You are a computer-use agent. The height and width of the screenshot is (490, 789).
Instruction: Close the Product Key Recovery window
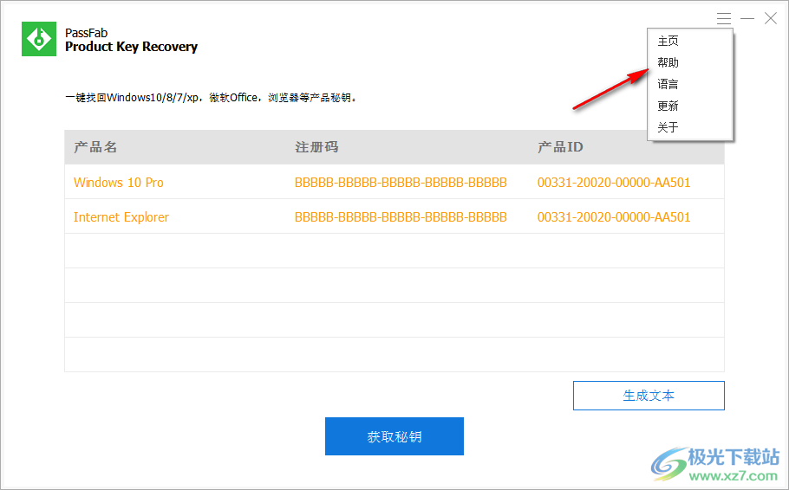(x=771, y=18)
